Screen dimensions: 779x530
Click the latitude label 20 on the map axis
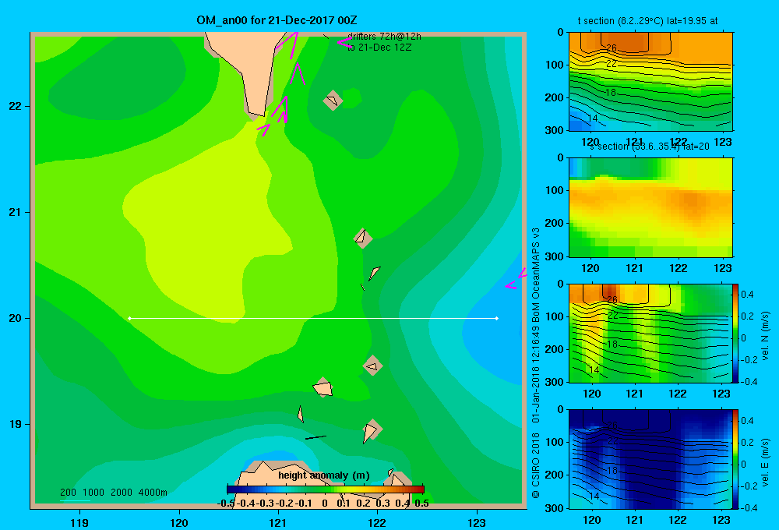16,318
